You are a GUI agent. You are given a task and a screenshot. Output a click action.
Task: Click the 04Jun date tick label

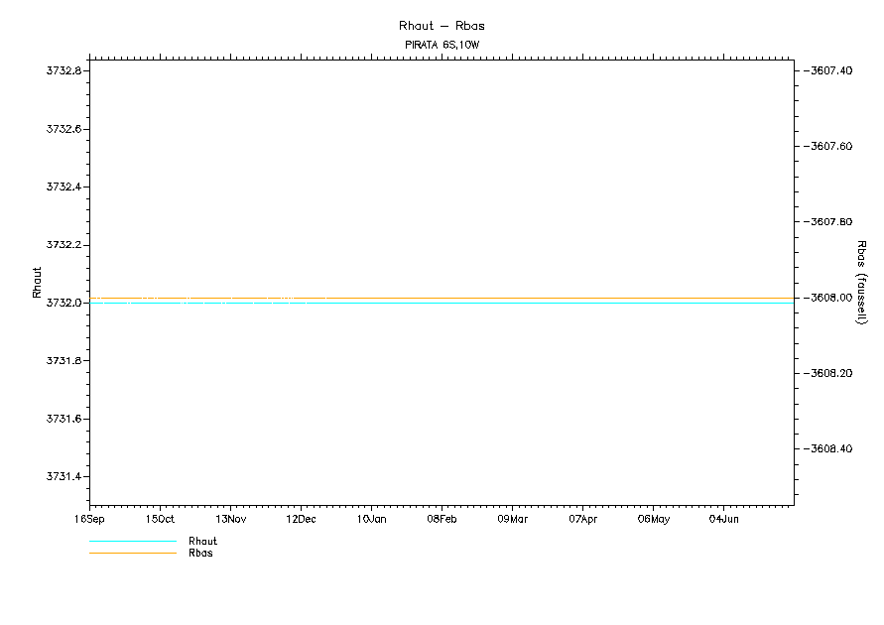coord(723,519)
